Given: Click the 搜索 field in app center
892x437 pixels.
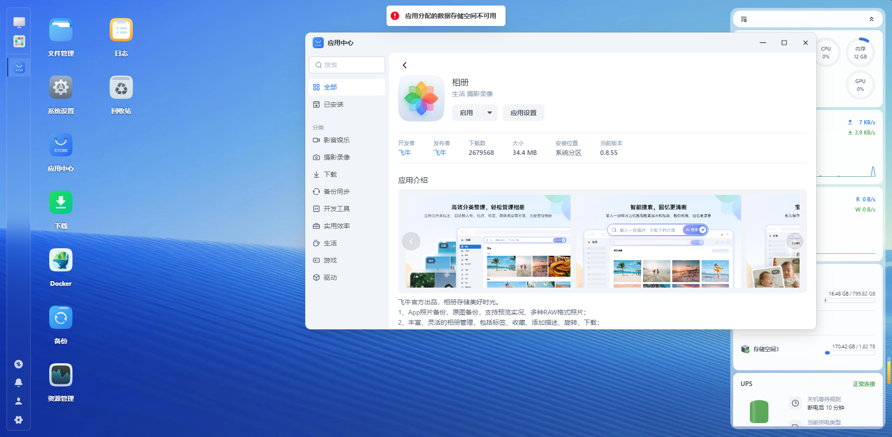Looking at the screenshot, I should point(347,65).
